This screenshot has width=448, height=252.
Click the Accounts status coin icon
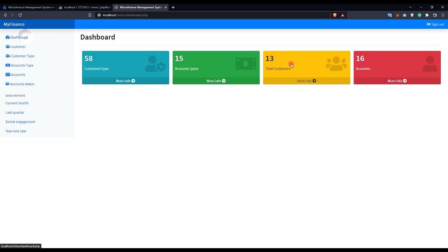click(7, 84)
